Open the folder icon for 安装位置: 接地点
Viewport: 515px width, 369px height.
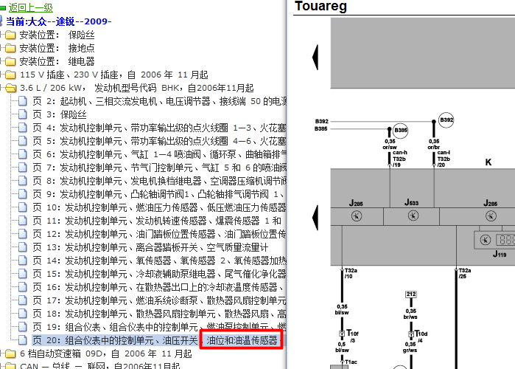click(10, 48)
